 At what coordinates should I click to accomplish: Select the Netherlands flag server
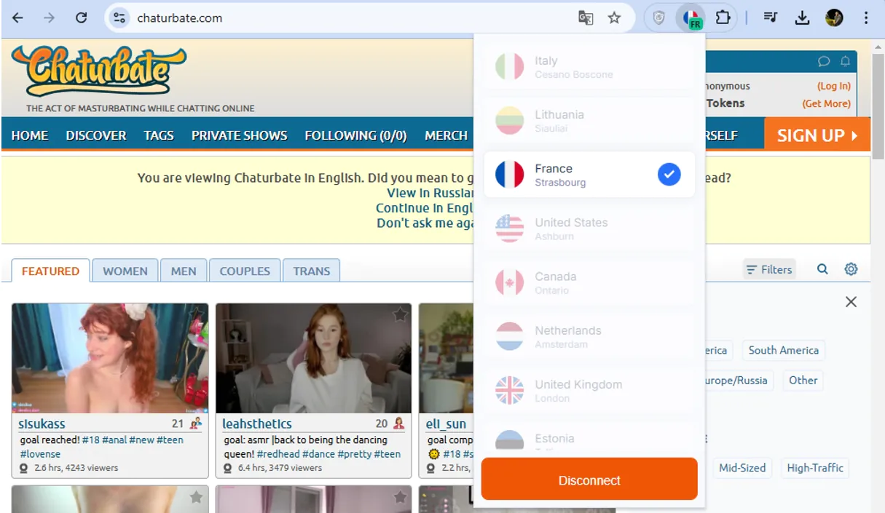(510, 336)
